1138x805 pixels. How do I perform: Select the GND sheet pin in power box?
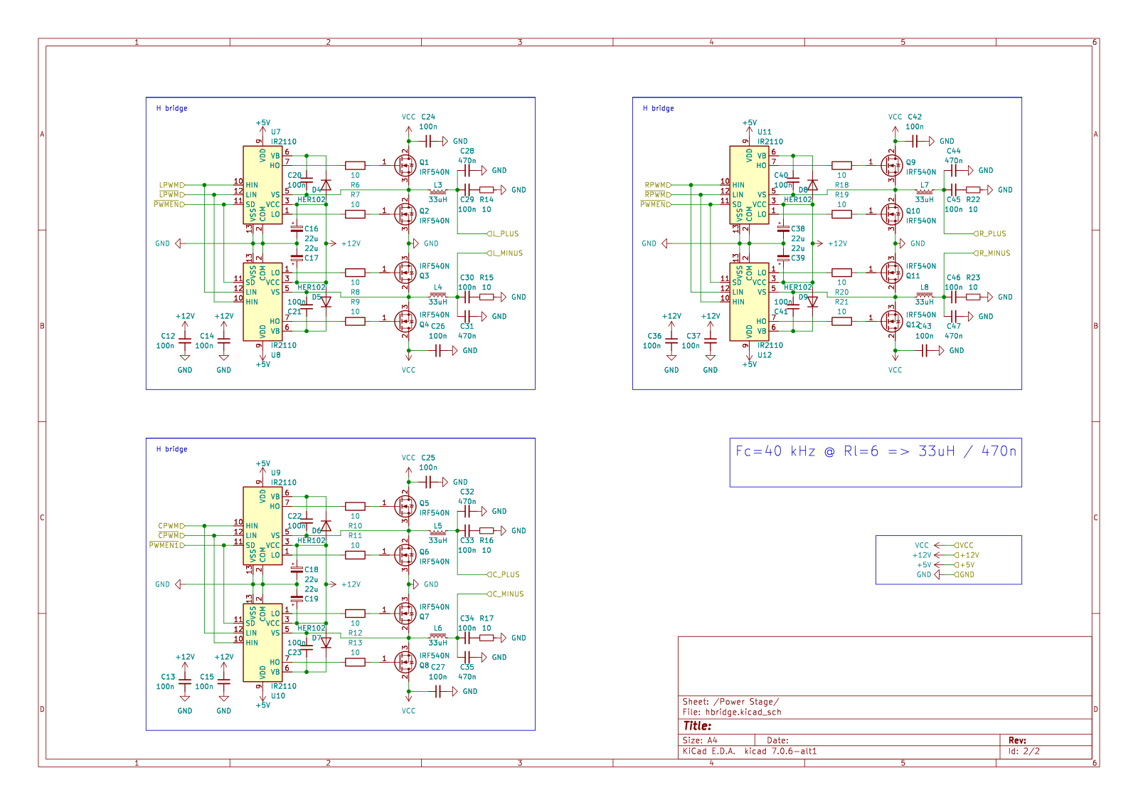tap(964, 574)
